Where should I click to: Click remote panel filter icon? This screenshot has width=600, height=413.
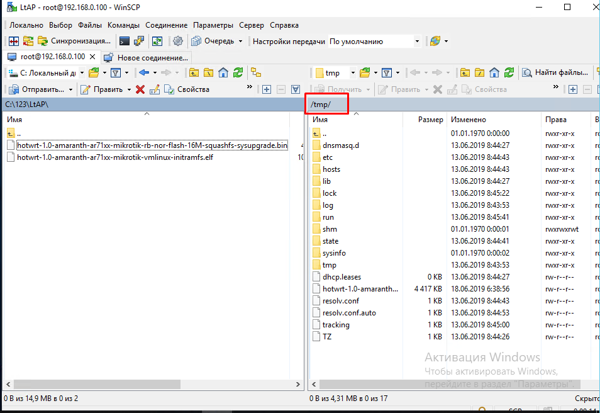[387, 72]
